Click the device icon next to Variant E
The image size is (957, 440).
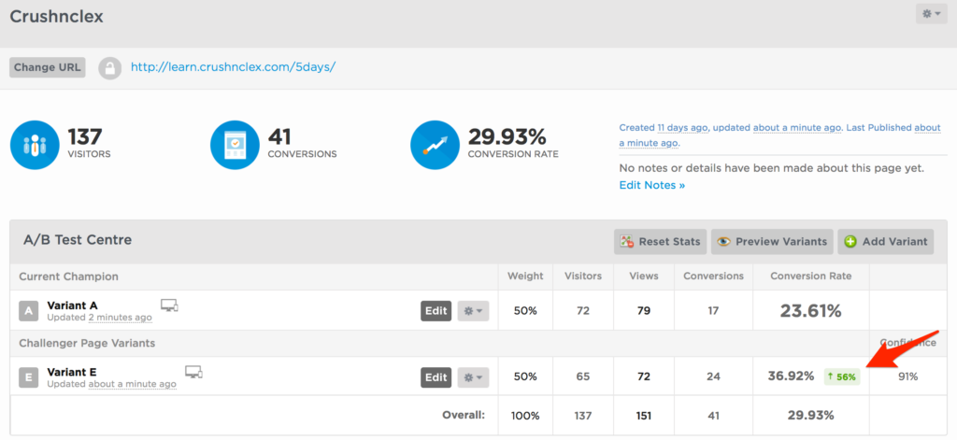(x=193, y=372)
